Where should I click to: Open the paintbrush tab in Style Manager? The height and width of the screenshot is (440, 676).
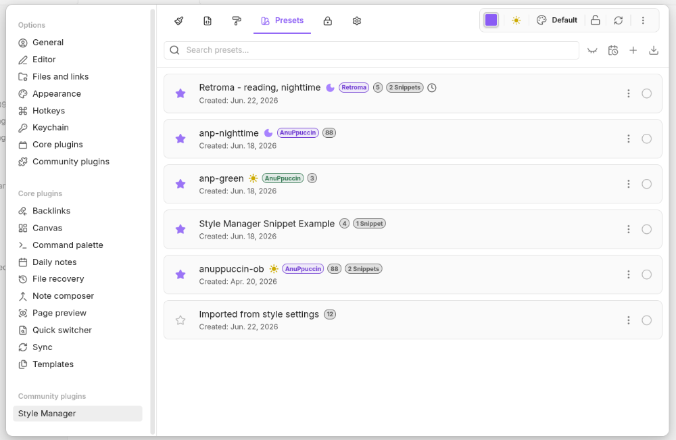click(179, 21)
